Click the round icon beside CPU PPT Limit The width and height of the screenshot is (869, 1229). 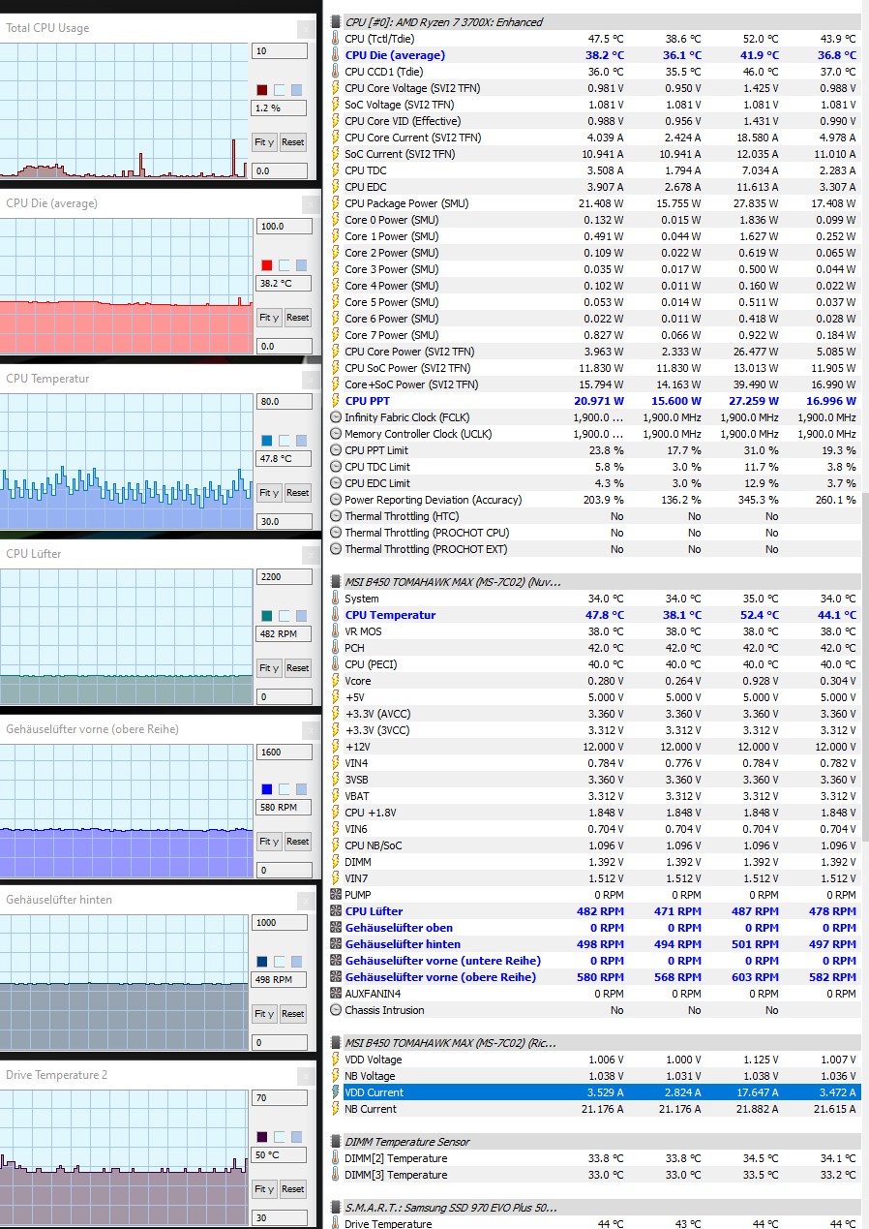pos(336,450)
